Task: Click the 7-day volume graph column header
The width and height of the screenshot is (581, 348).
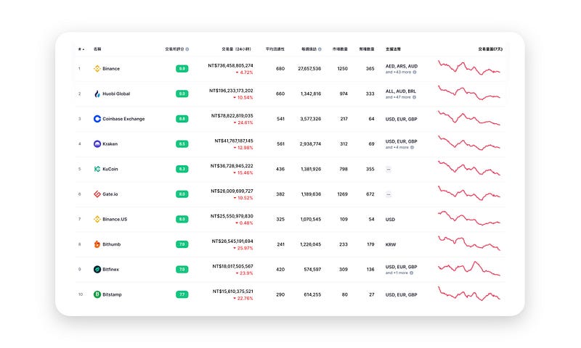Action: [x=490, y=49]
